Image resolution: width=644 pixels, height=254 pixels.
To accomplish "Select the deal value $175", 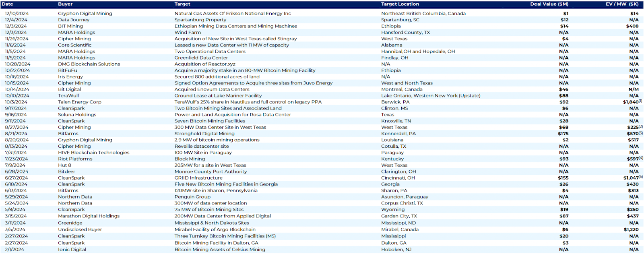I will (x=563, y=134).
